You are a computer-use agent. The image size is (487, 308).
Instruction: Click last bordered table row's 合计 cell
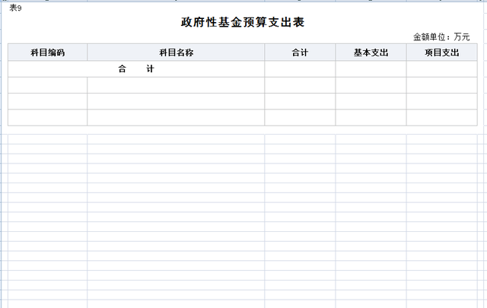coord(300,117)
